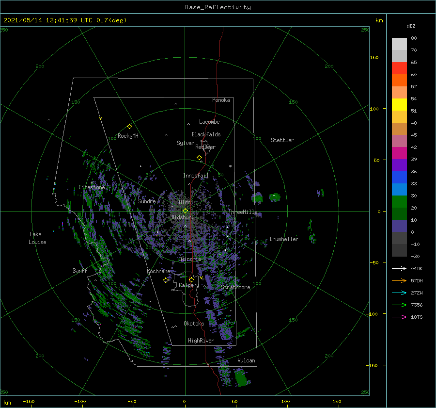Click the HighRiver town label
The height and width of the screenshot is (408, 436).
(201, 341)
